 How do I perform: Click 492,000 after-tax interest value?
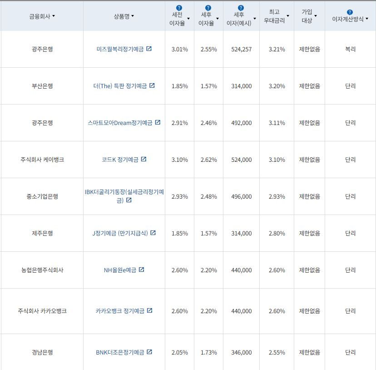tap(242, 123)
